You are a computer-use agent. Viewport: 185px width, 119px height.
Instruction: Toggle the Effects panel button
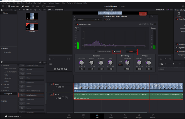25,6
